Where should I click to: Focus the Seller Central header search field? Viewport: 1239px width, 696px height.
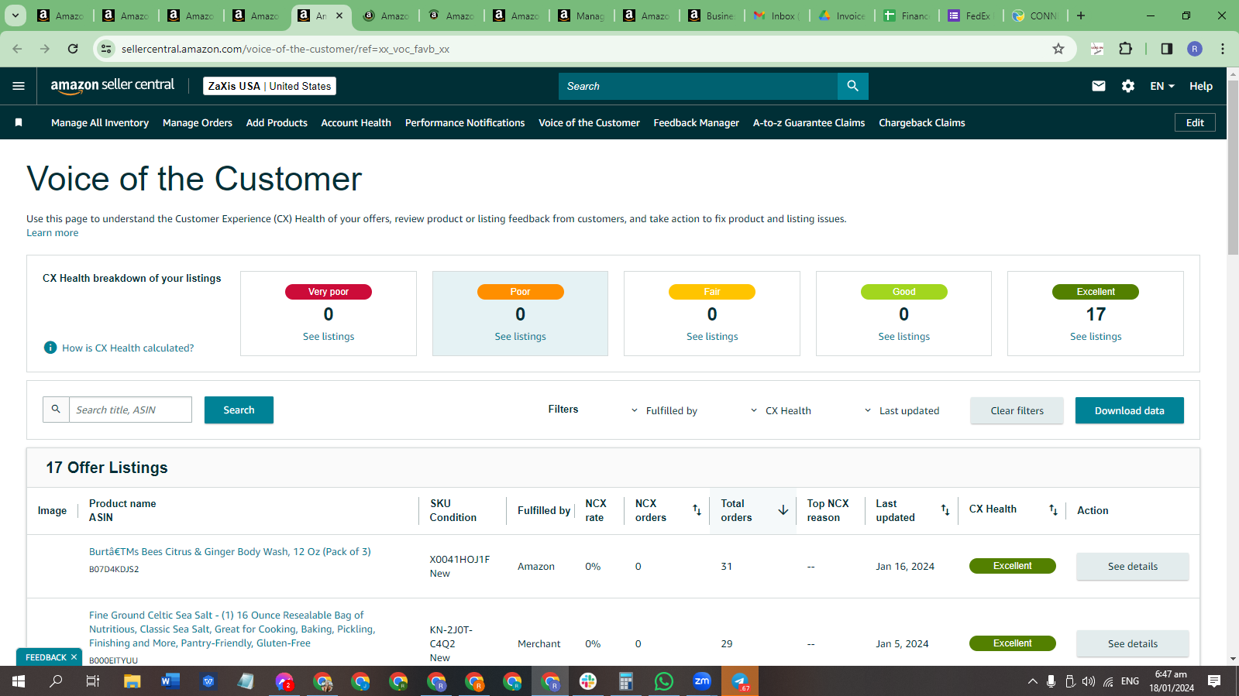tap(698, 86)
